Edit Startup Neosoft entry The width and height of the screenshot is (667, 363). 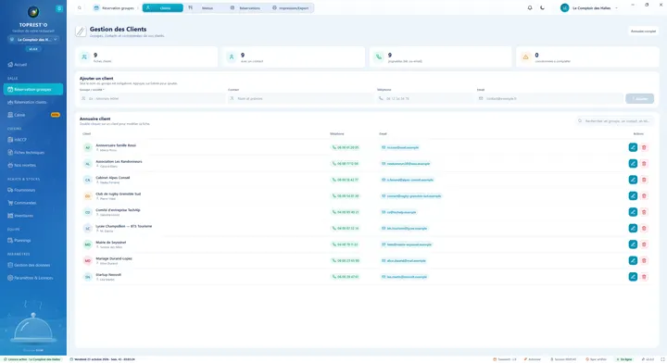tap(633, 277)
